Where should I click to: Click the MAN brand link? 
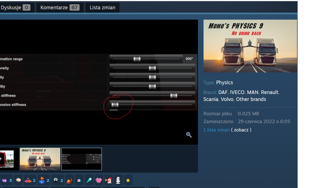(253, 92)
